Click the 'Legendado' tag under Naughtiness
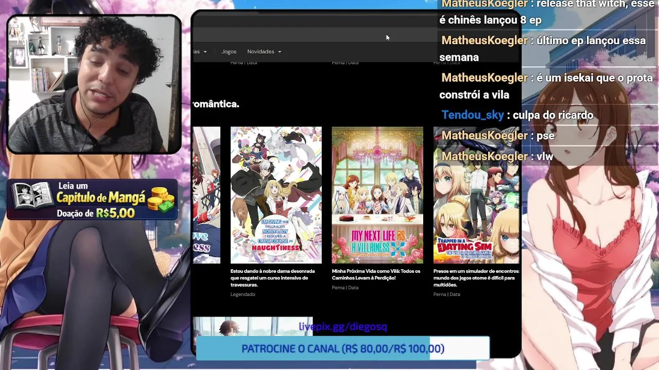 coord(243,294)
